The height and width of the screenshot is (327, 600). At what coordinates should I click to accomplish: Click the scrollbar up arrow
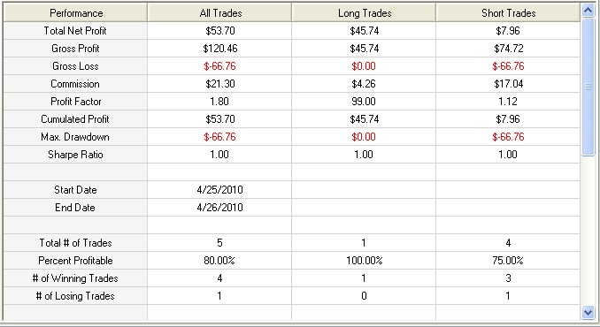point(588,11)
